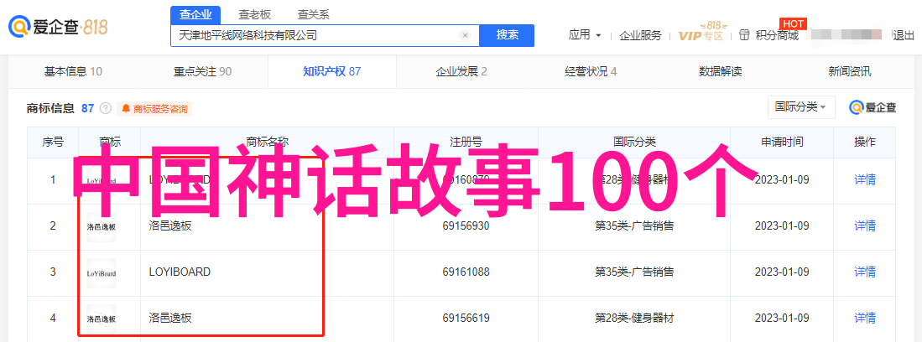Click the 操作 column header
This screenshot has width=922, height=342.
[x=865, y=142]
